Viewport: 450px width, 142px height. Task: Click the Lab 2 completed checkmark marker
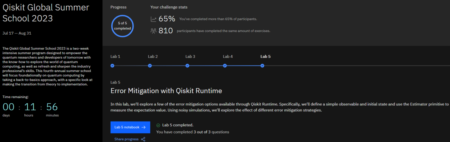150,66
